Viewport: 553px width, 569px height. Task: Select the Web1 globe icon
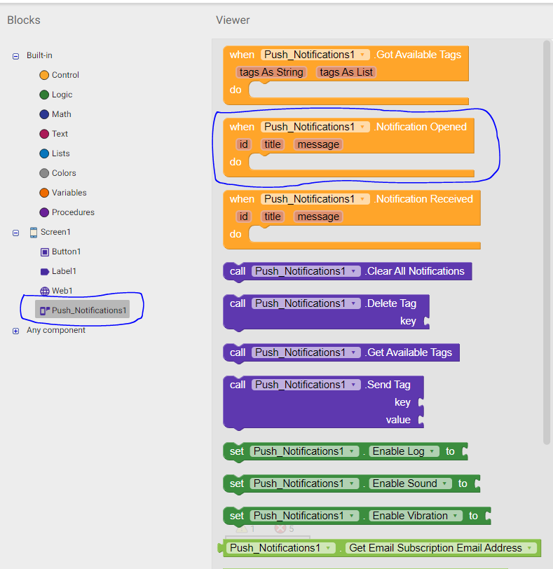coord(45,291)
